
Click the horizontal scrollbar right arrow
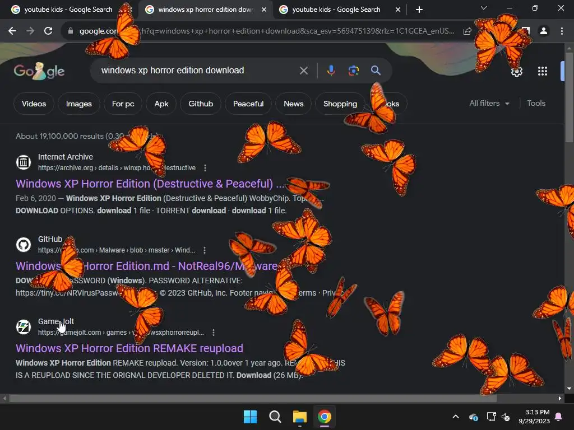point(560,398)
